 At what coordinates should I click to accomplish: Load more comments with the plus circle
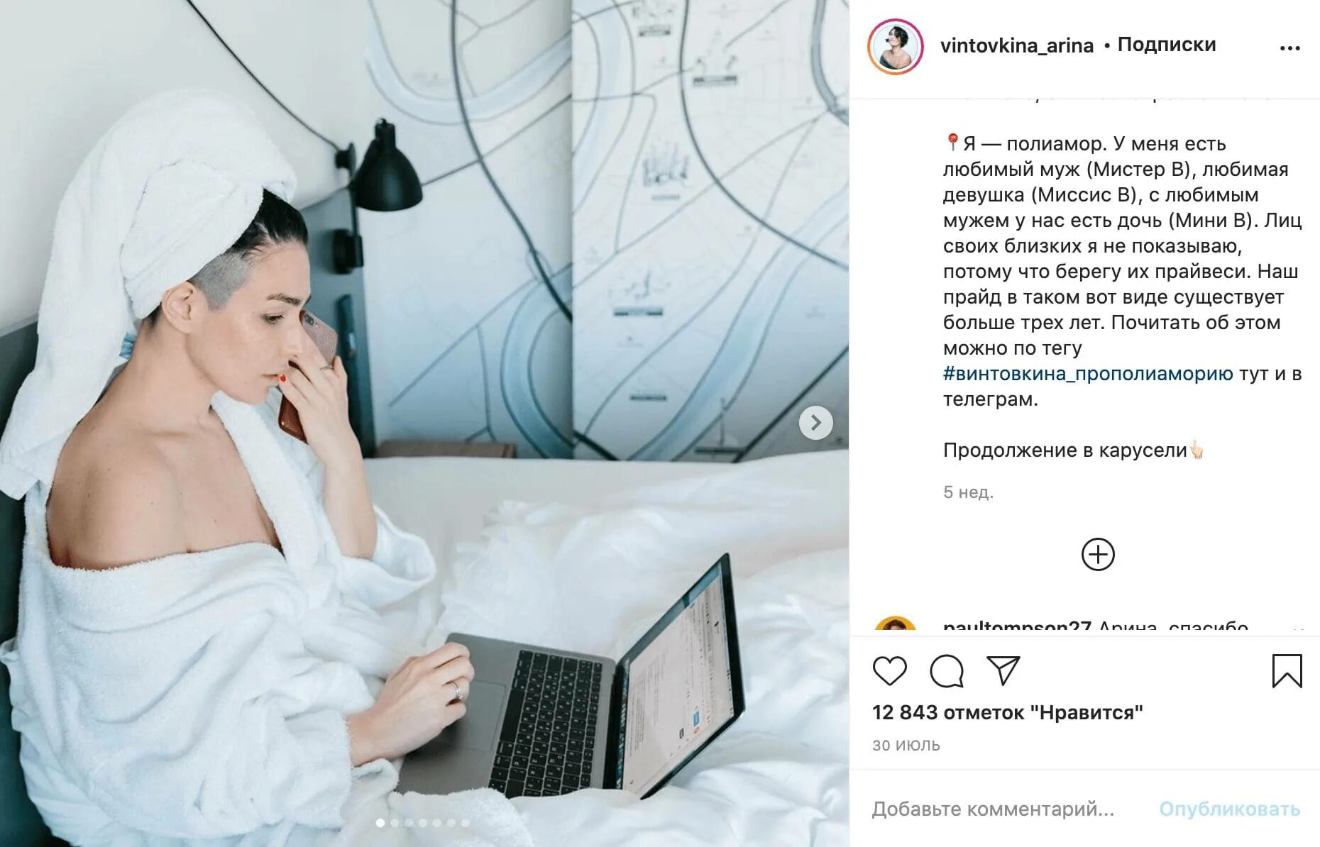tap(1098, 554)
